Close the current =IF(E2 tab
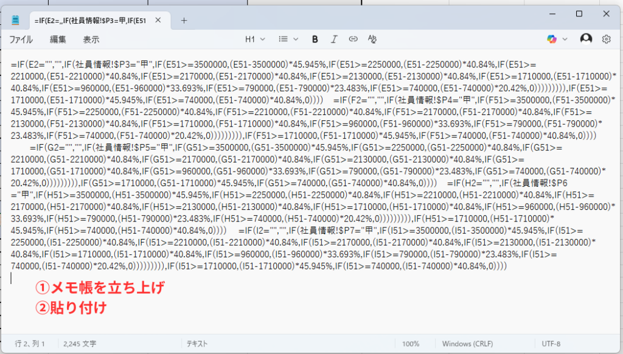623x354 pixels. [160, 20]
